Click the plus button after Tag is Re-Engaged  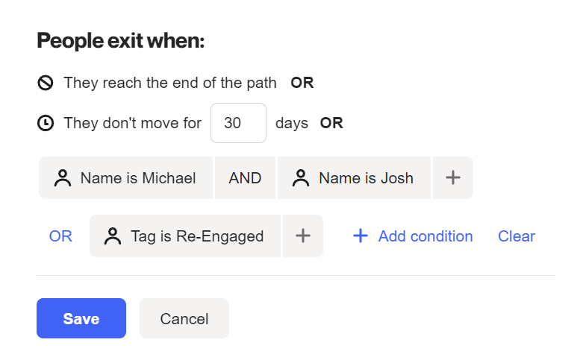tap(302, 236)
